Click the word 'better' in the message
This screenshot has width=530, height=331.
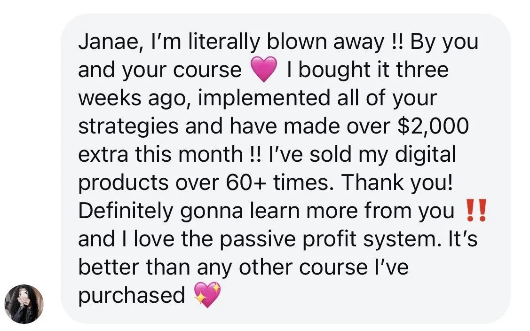109,268
